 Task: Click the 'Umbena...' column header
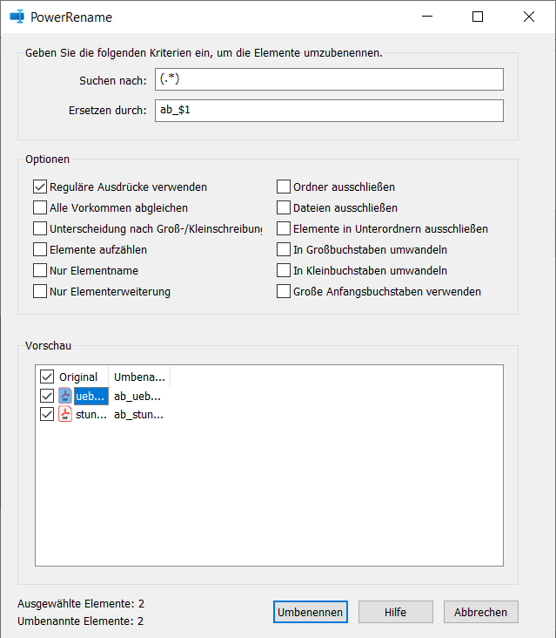[x=139, y=377]
